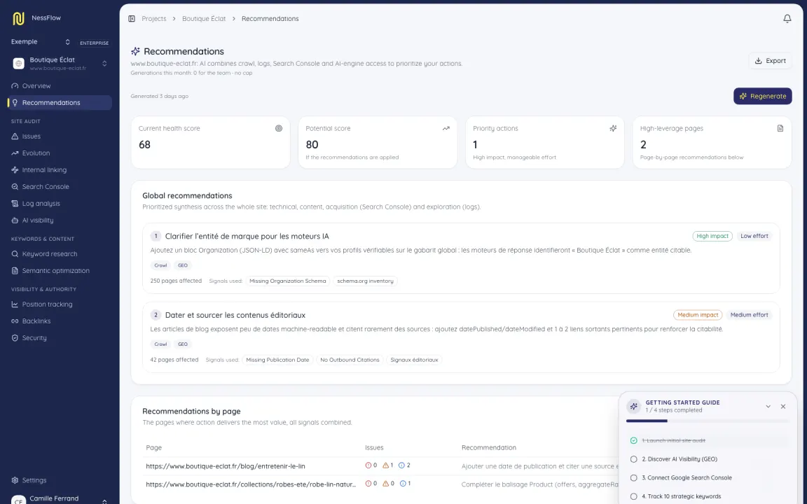Open the notifications bell
The height and width of the screenshot is (504, 807).
[787, 18]
